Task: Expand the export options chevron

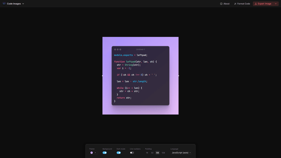Action: tap(276, 4)
